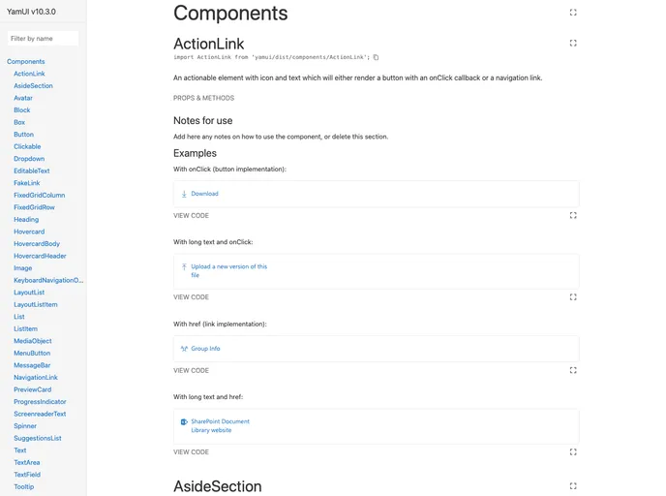Expand View Code under the SharePoint link example

coord(191,451)
